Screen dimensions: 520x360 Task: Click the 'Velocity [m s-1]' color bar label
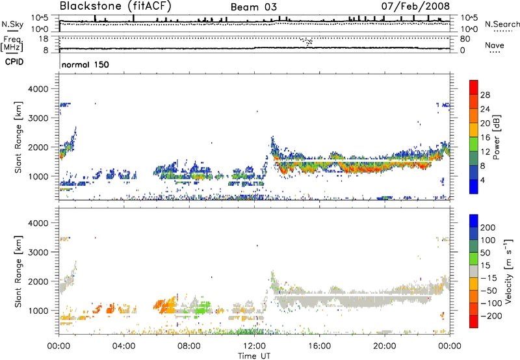[509, 271]
